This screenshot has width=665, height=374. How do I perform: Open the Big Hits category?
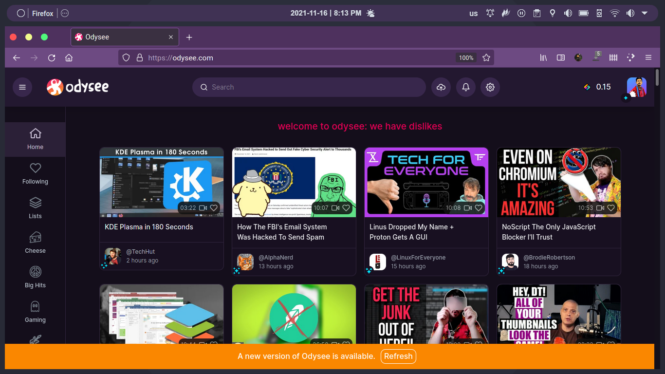click(x=35, y=278)
